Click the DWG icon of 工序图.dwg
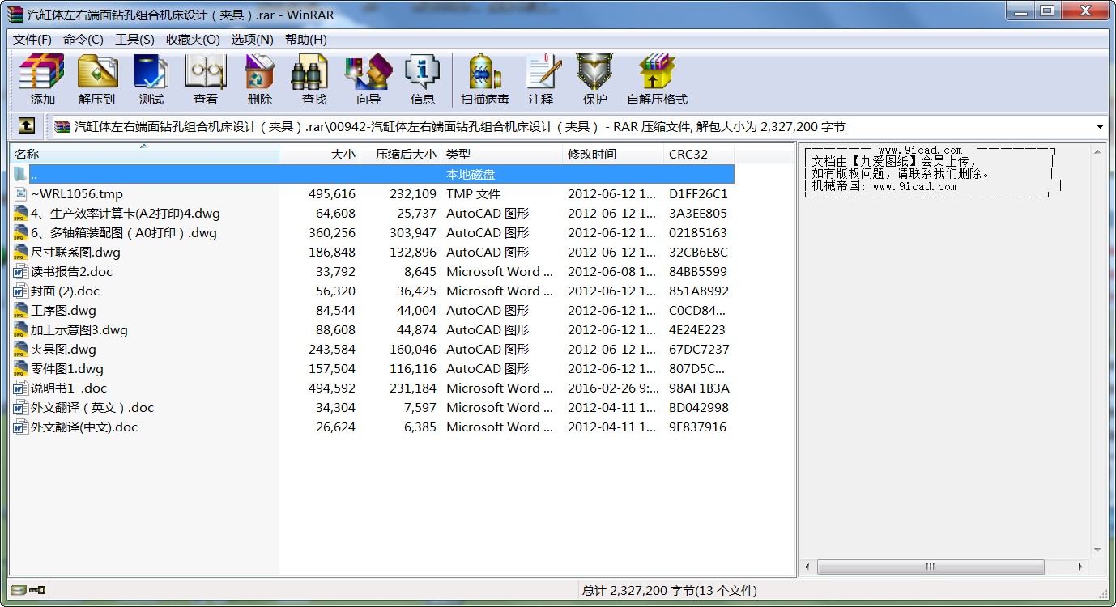 pos(20,311)
